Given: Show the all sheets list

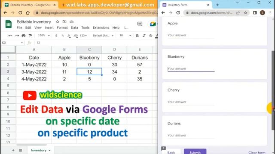Looking at the screenshot, I should tap(21, 150).
